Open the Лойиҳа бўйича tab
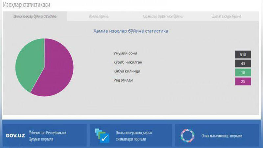The height and width of the screenshot is (148, 263). [x=99, y=16]
